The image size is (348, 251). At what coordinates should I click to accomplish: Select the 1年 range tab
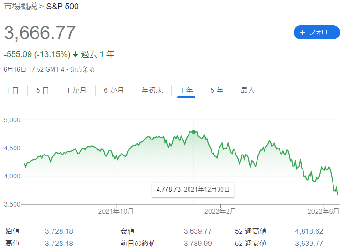pyautogui.click(x=186, y=90)
